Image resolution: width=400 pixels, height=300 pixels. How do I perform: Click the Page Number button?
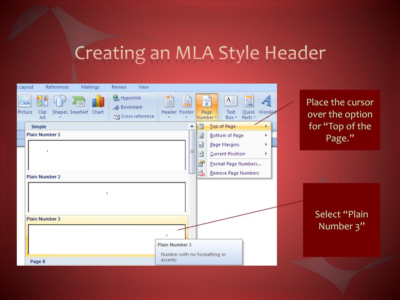point(207,107)
